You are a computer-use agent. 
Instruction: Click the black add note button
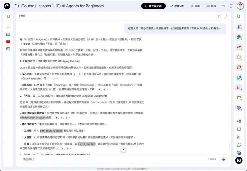click(x=239, y=160)
